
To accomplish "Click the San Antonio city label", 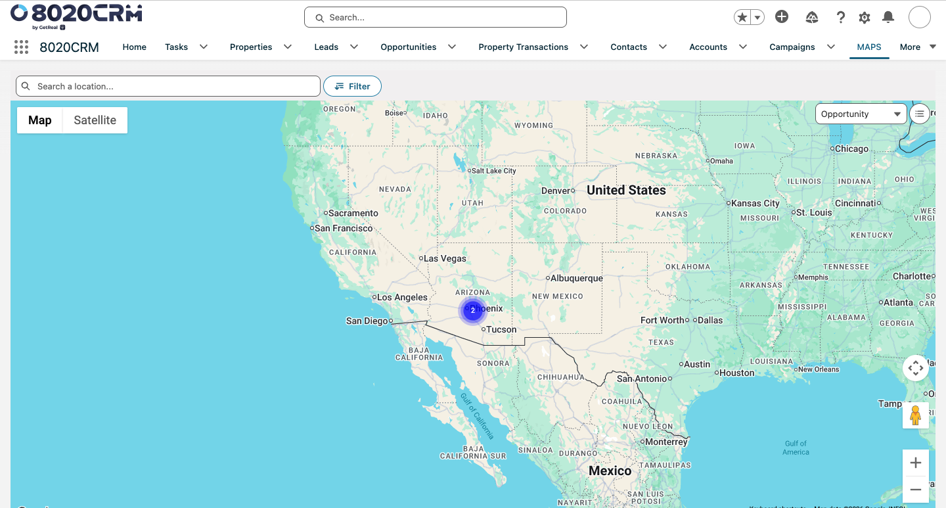I will [x=642, y=379].
